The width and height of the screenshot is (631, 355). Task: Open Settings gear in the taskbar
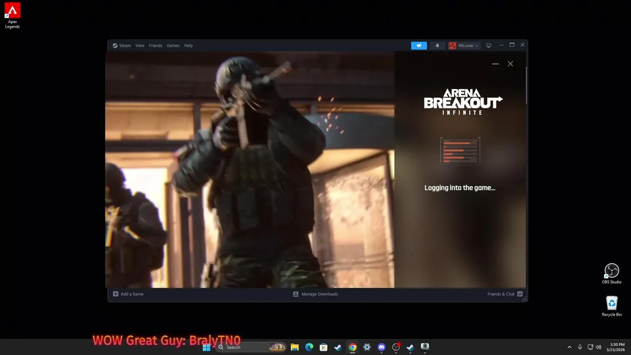[367, 347]
